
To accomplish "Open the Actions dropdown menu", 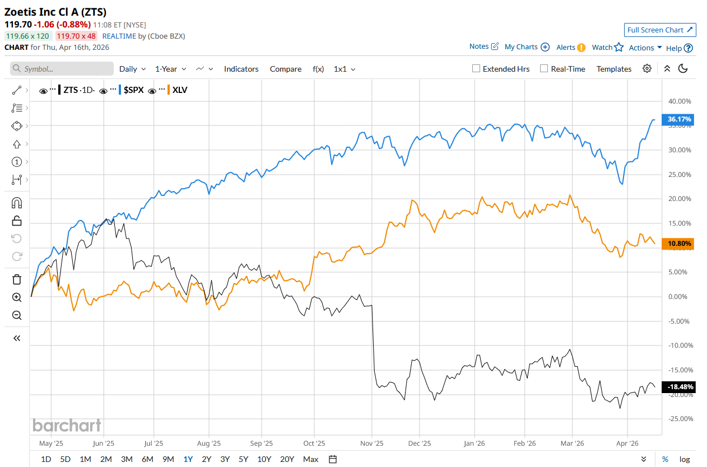I will tap(645, 48).
